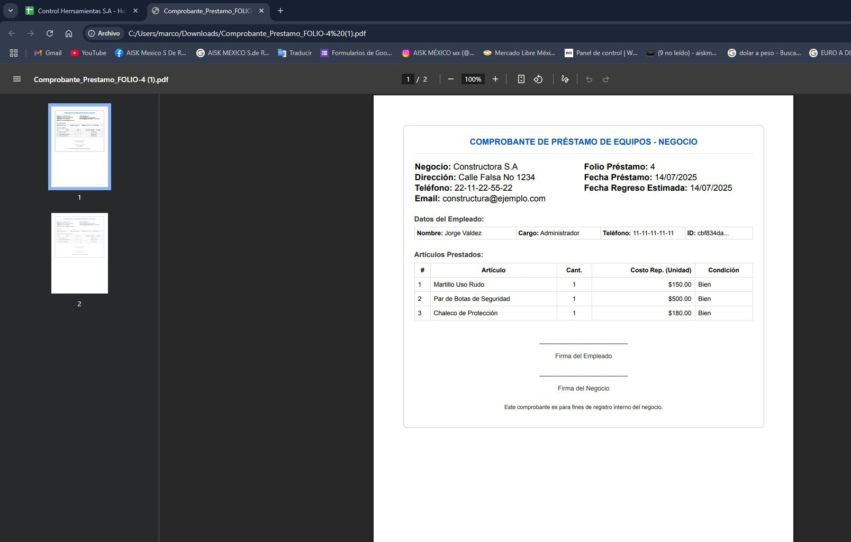Screen dimensions: 851x542
Task: Open the apps grid bookmark icon
Action: point(14,53)
